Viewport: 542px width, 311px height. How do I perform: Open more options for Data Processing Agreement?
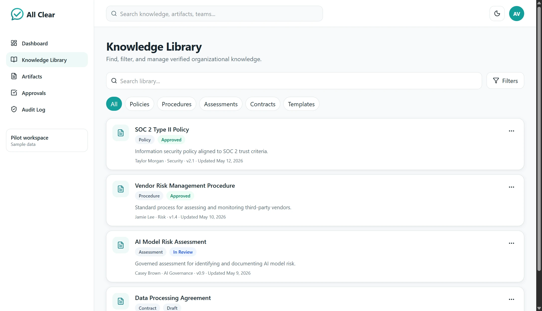click(x=511, y=299)
